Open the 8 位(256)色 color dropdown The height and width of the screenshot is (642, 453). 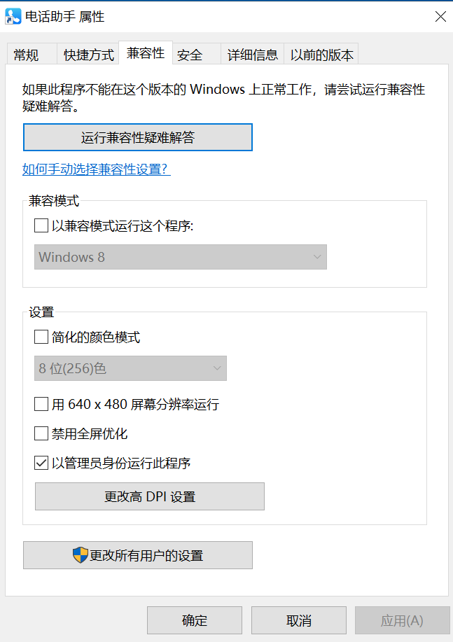(130, 368)
